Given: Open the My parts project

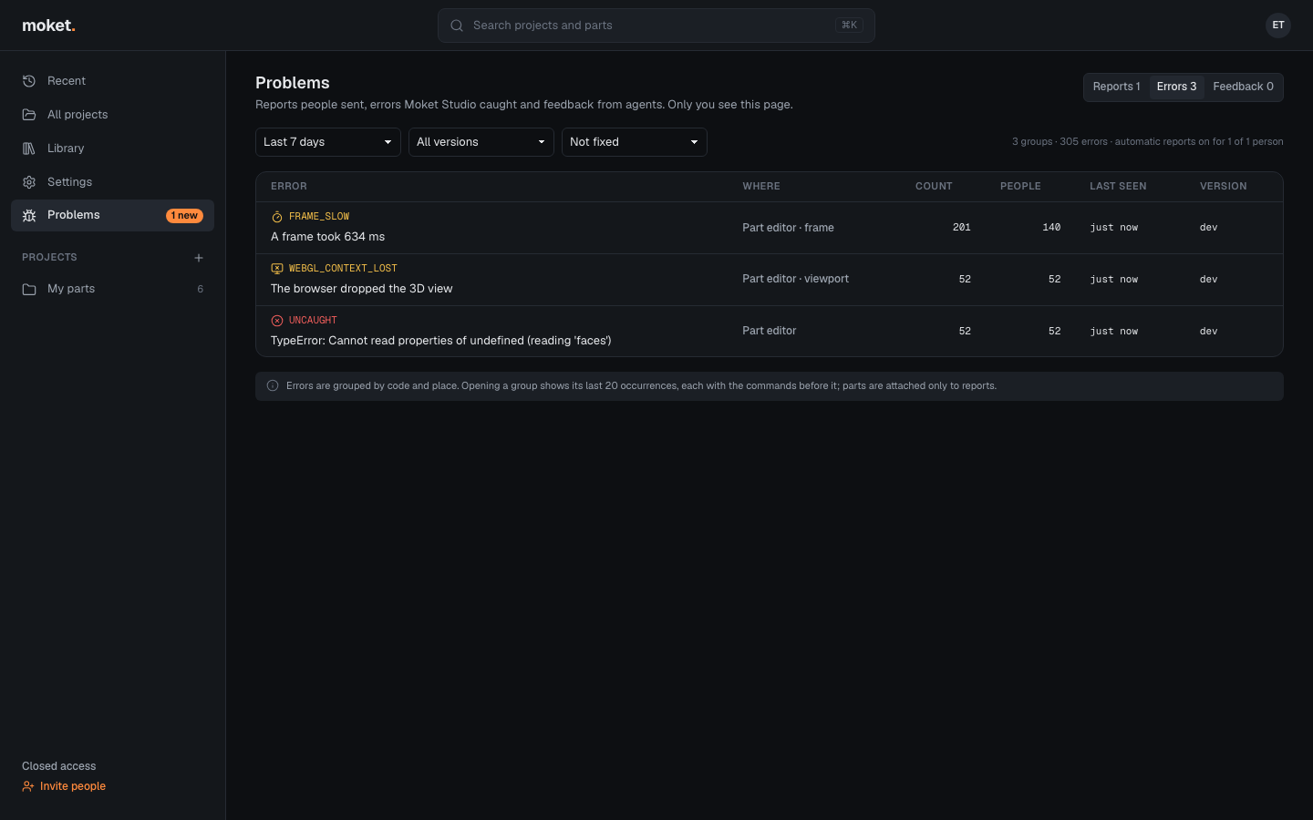Looking at the screenshot, I should [112, 289].
